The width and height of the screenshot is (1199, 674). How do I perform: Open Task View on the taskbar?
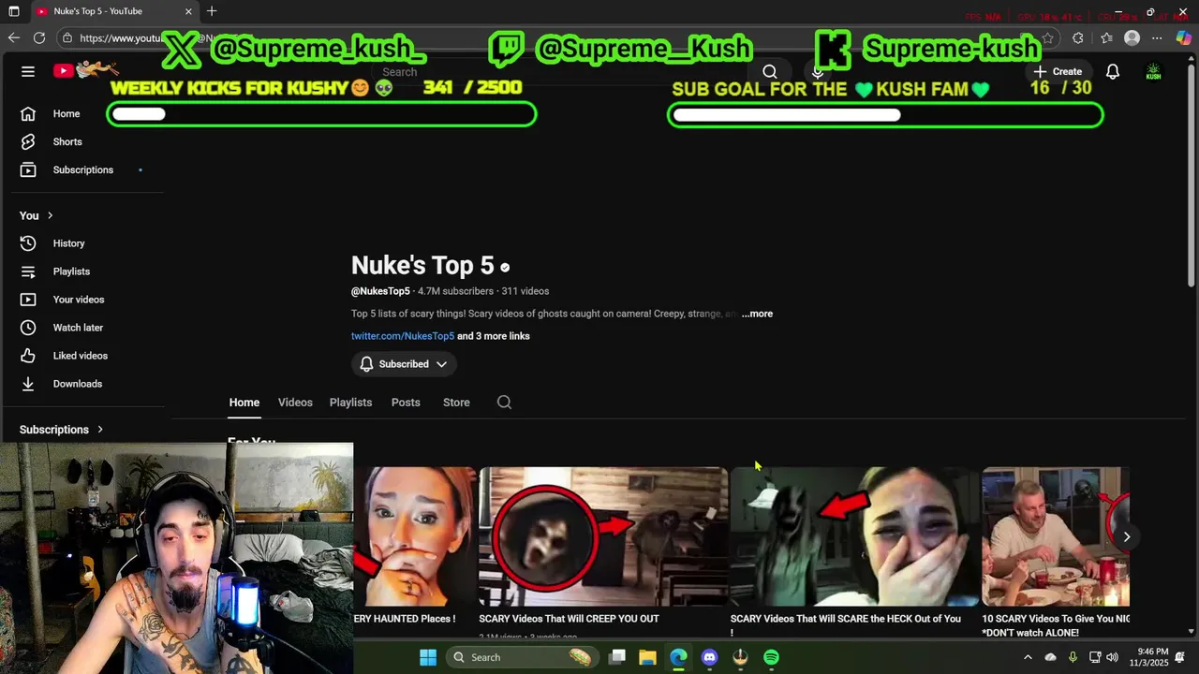coord(616,657)
